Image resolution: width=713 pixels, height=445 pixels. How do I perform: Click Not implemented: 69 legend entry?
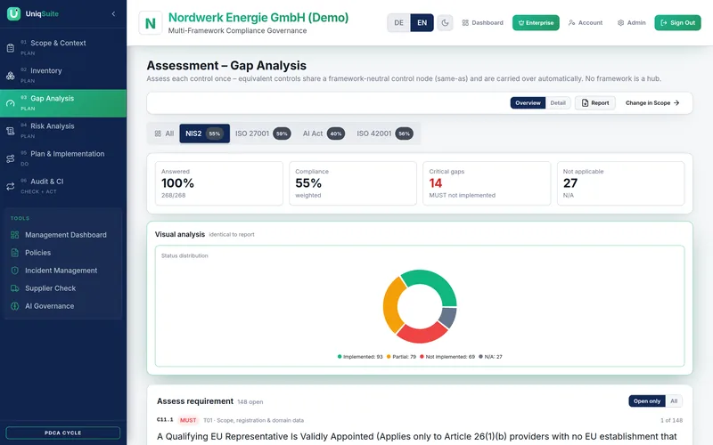coord(447,357)
